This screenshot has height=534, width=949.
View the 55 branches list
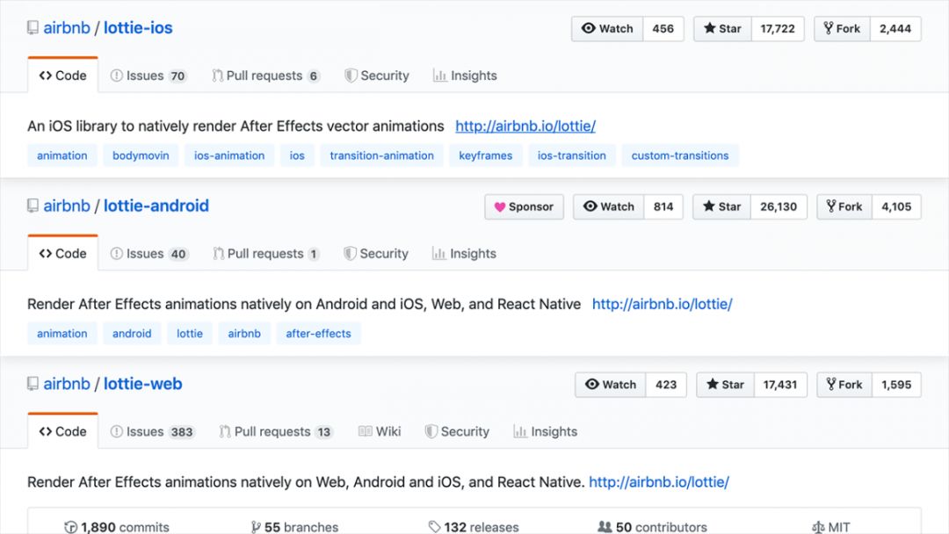tap(294, 527)
